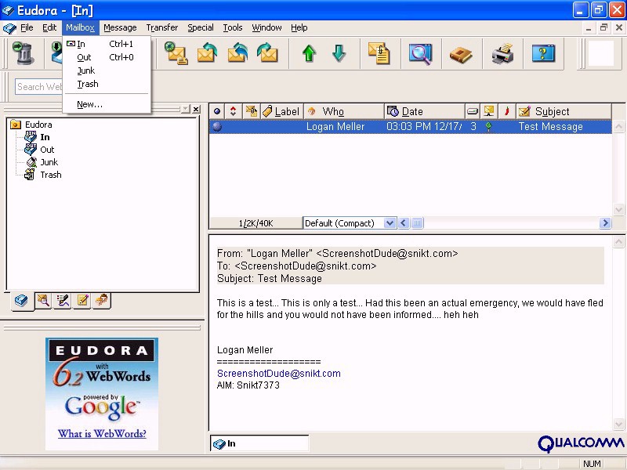Open the What is WebWords? link
This screenshot has width=627, height=470.
[x=102, y=434]
